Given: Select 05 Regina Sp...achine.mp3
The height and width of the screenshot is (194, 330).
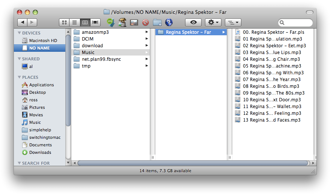Looking at the screenshot, I should point(273,66).
